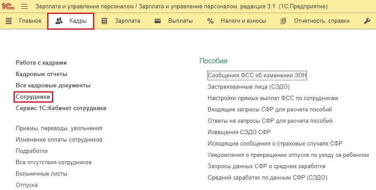Image resolution: width=376 pixels, height=190 pixels.
Task: Open Больничные листы
Action: pyautogui.click(x=41, y=174)
